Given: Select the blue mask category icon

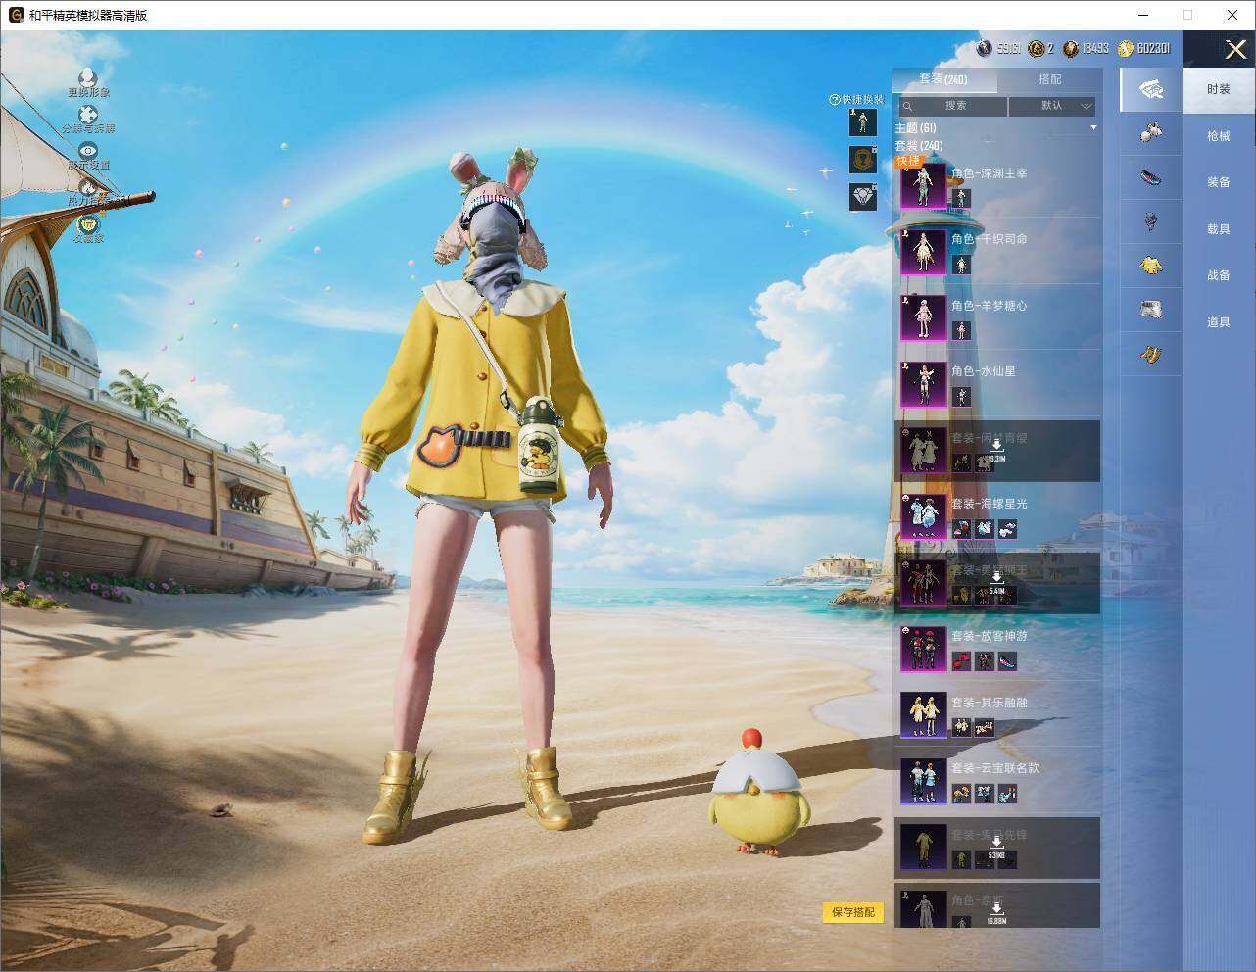Looking at the screenshot, I should pyautogui.click(x=1151, y=177).
